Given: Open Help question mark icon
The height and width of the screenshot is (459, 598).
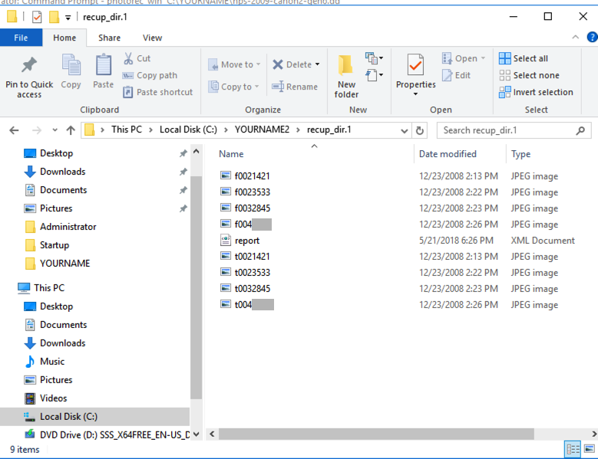Looking at the screenshot, I should click(593, 38).
